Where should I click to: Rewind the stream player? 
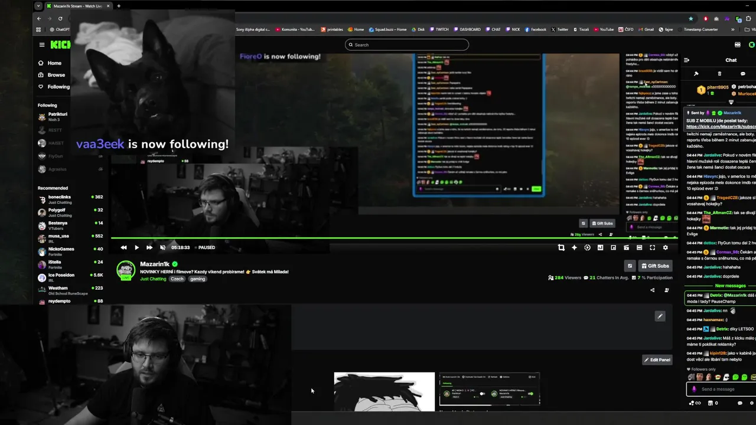coord(123,248)
